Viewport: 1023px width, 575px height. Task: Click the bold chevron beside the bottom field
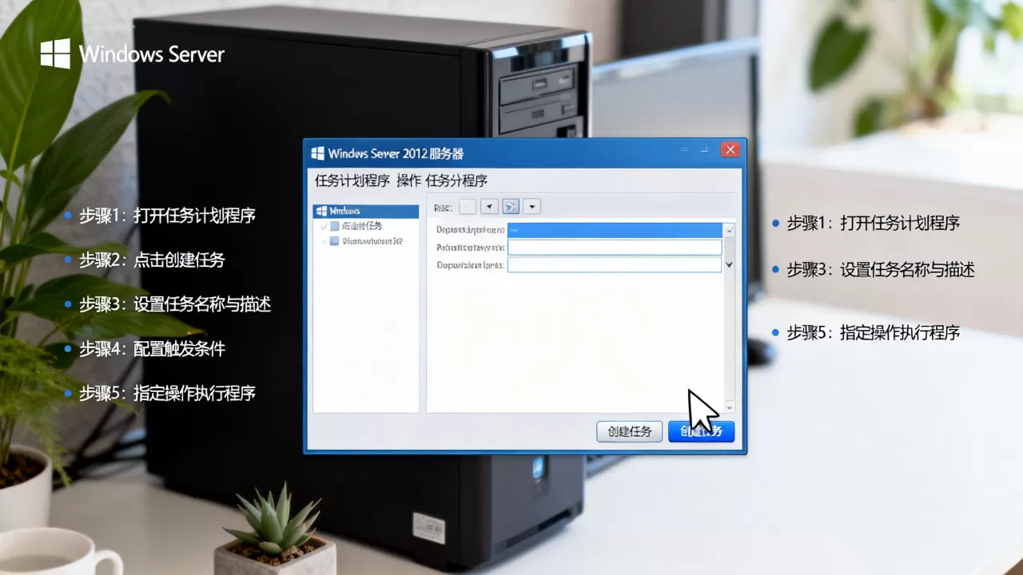729,264
